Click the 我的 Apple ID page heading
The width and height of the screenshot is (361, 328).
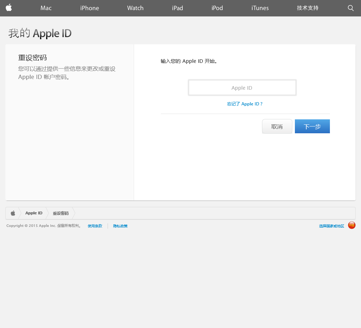click(x=40, y=33)
